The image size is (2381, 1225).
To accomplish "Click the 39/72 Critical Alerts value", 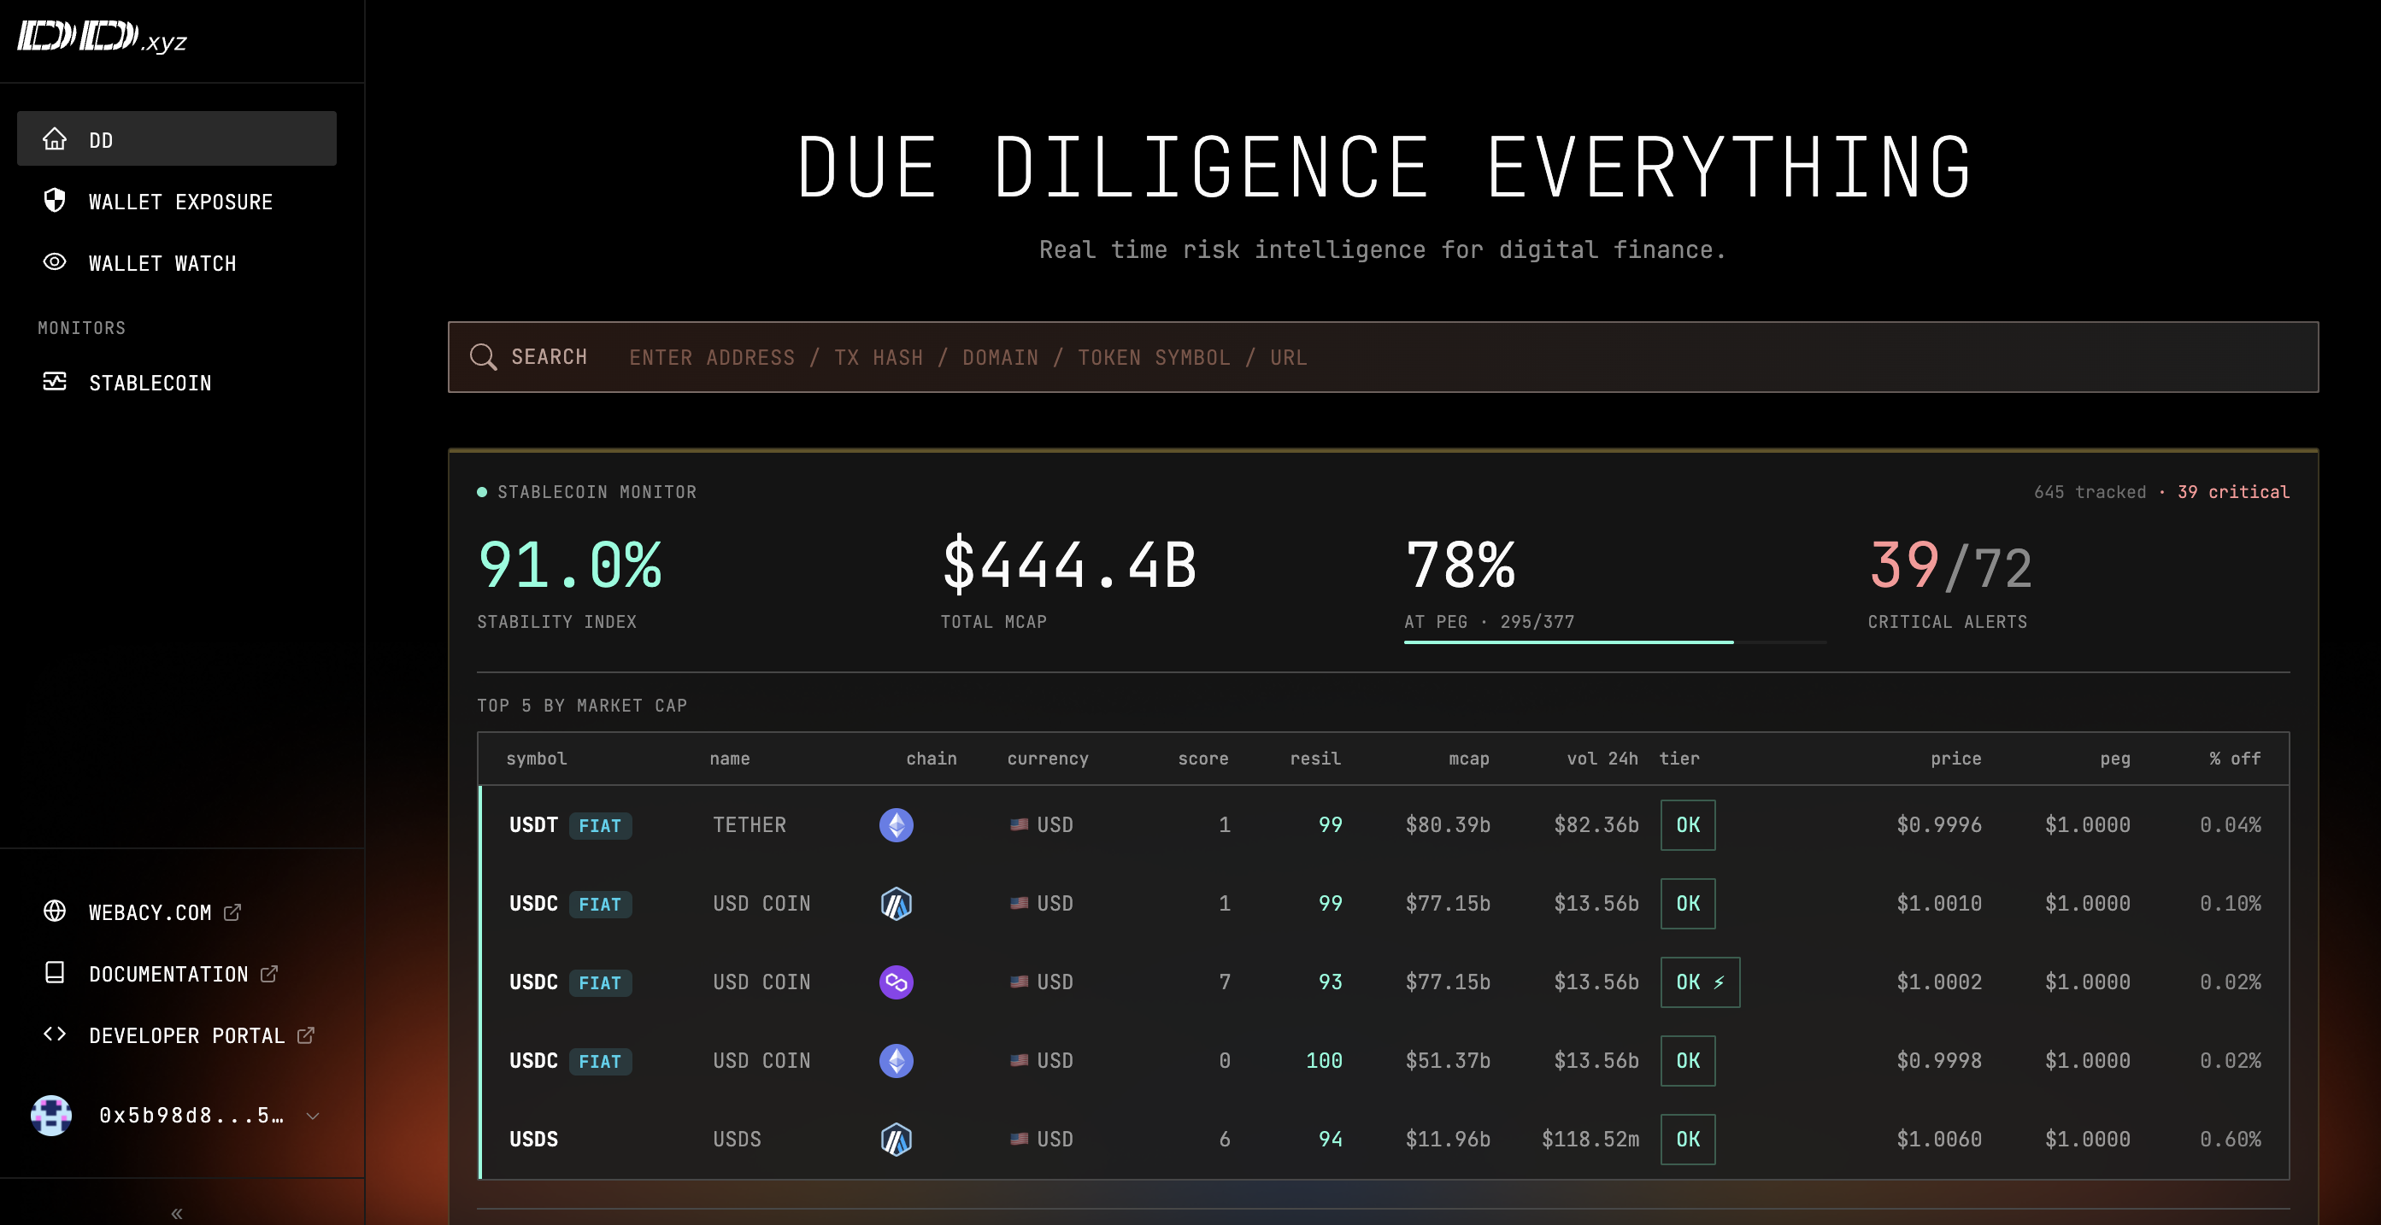I will point(1950,566).
